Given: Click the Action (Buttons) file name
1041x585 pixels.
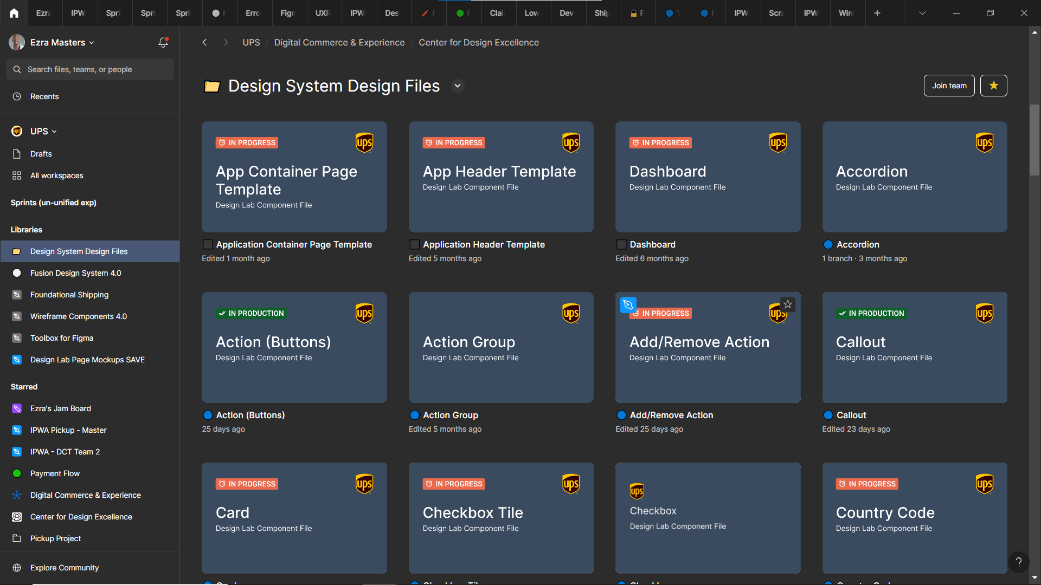Looking at the screenshot, I should pyautogui.click(x=250, y=415).
